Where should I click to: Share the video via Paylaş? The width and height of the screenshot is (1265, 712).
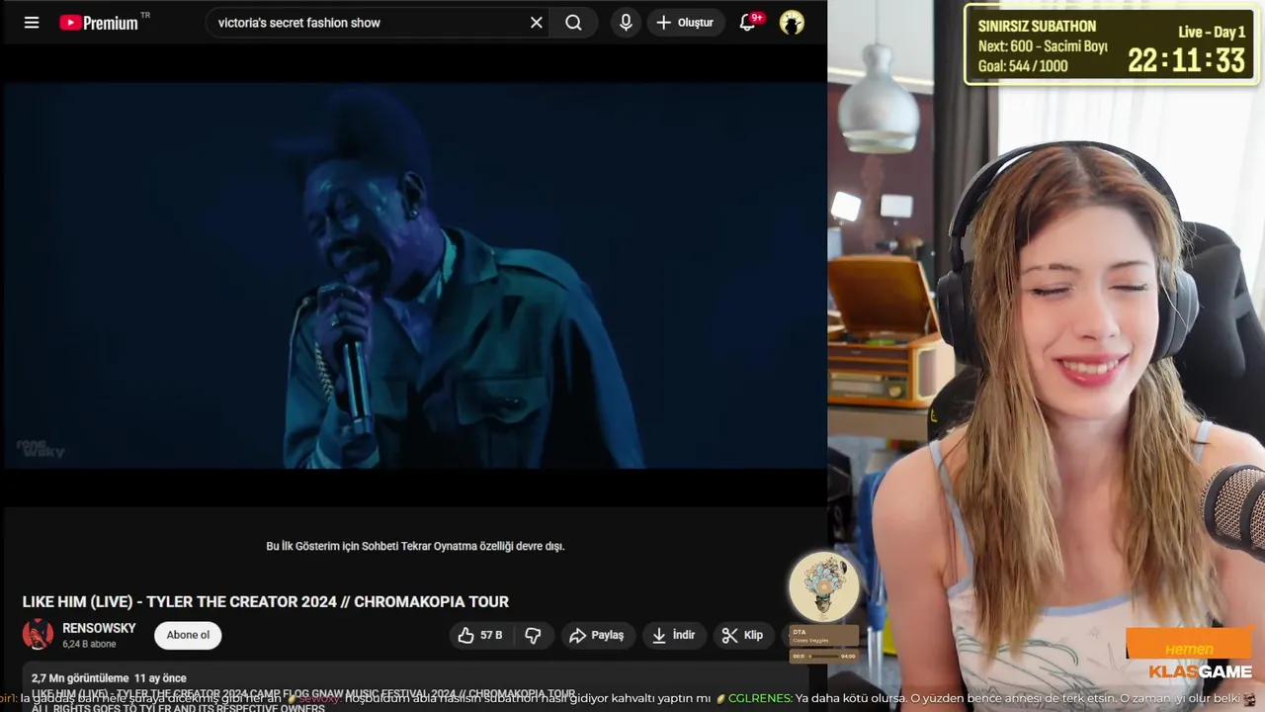click(x=597, y=635)
